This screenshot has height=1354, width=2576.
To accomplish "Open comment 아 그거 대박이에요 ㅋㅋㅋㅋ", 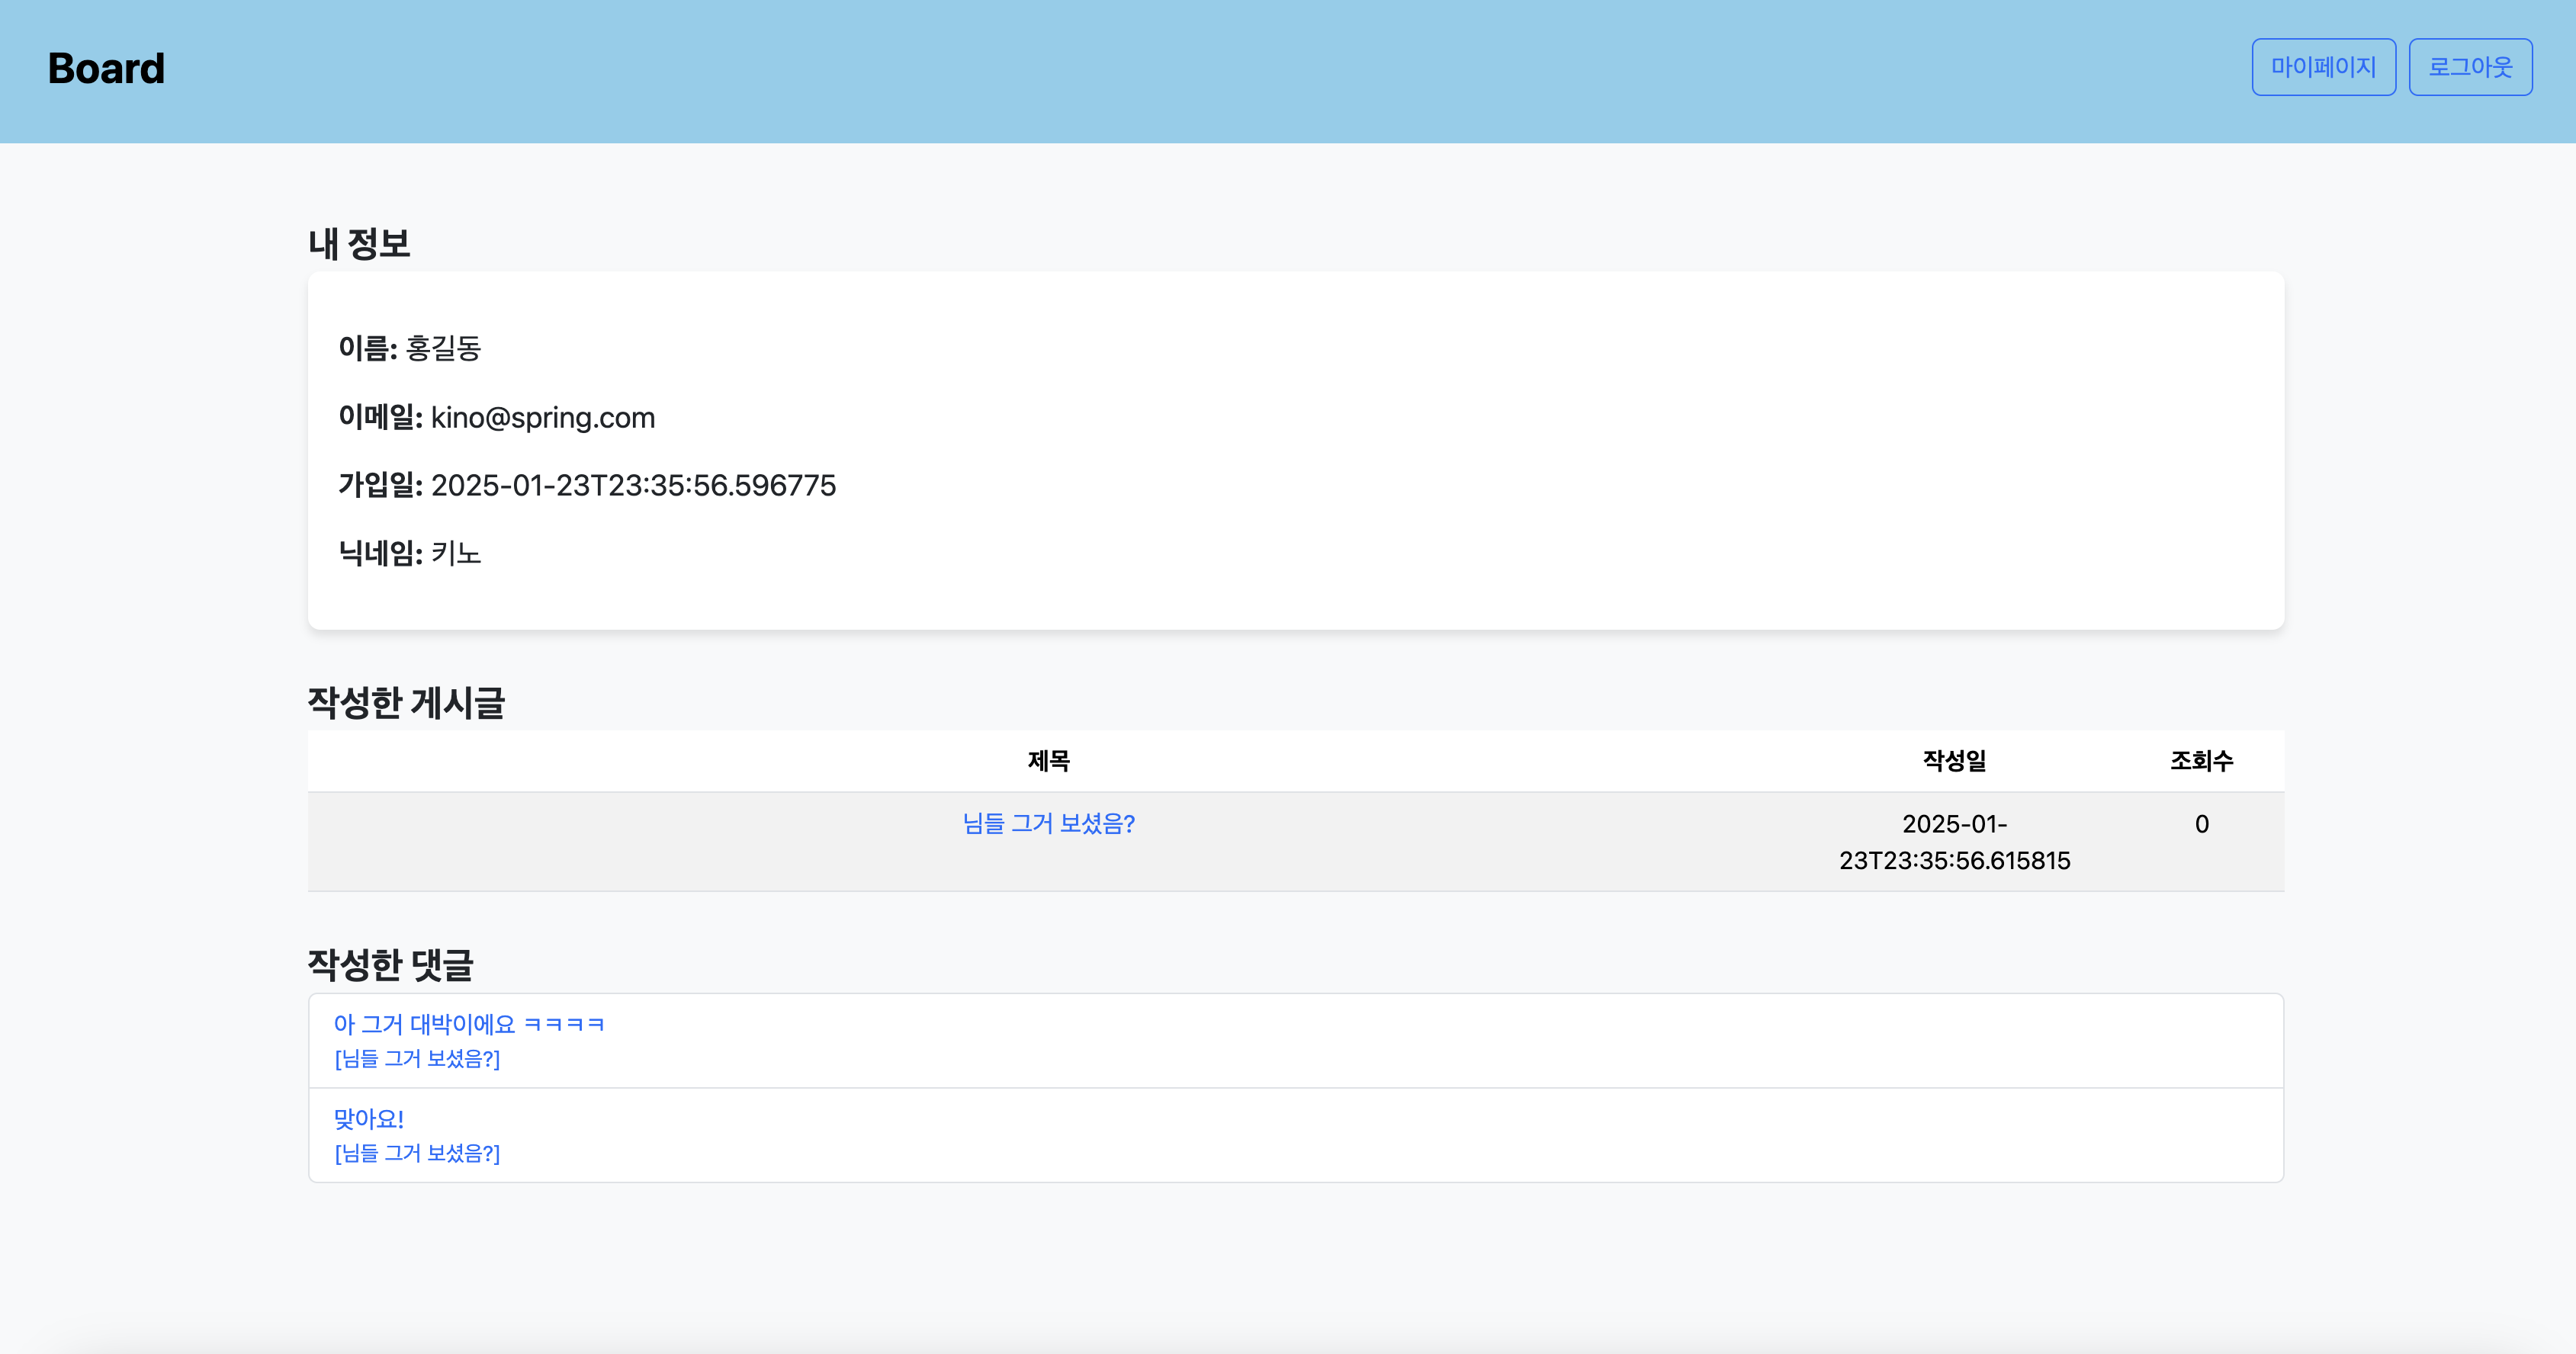I will click(x=469, y=1024).
